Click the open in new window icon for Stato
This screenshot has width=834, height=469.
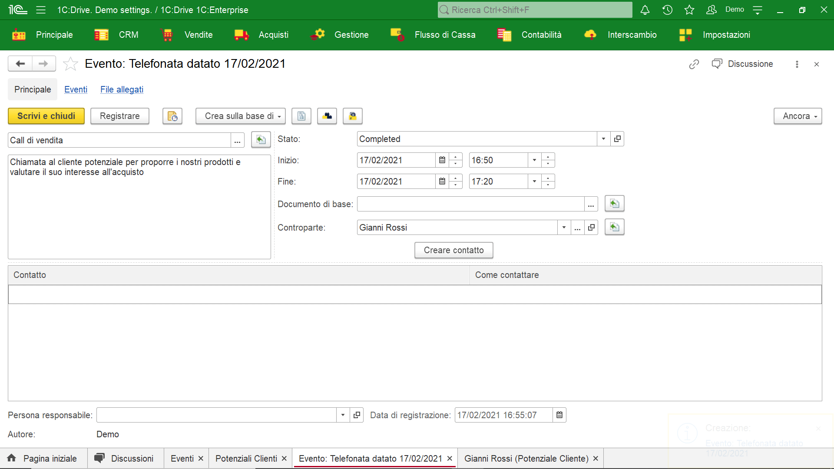pos(618,139)
